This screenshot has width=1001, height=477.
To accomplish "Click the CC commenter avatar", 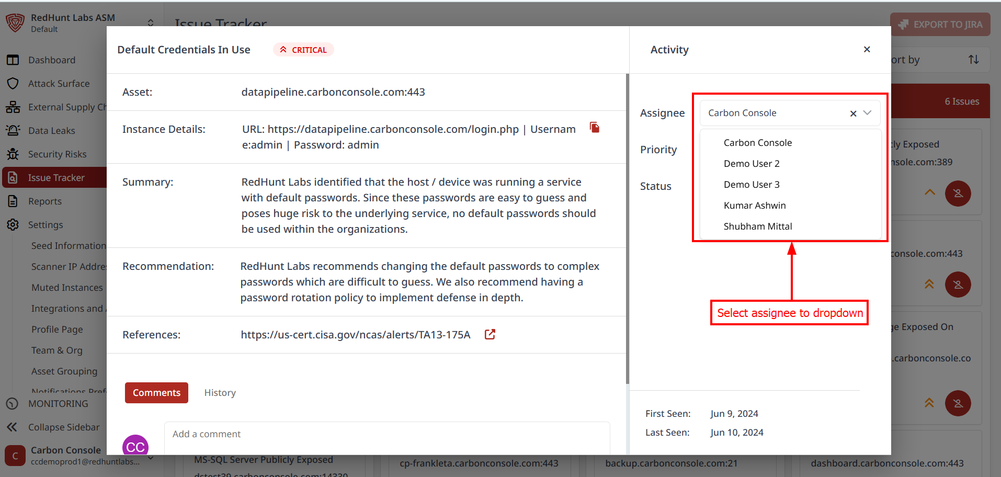I will pyautogui.click(x=135, y=445).
